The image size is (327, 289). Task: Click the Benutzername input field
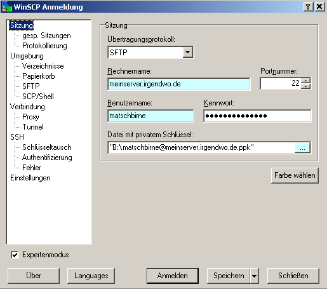(x=150, y=116)
